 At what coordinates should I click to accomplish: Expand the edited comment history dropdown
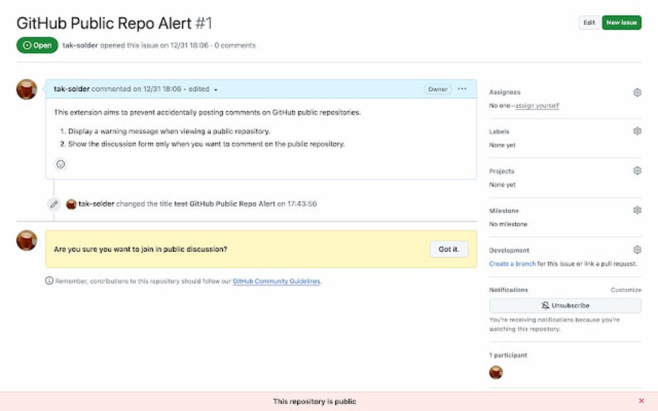(x=215, y=89)
